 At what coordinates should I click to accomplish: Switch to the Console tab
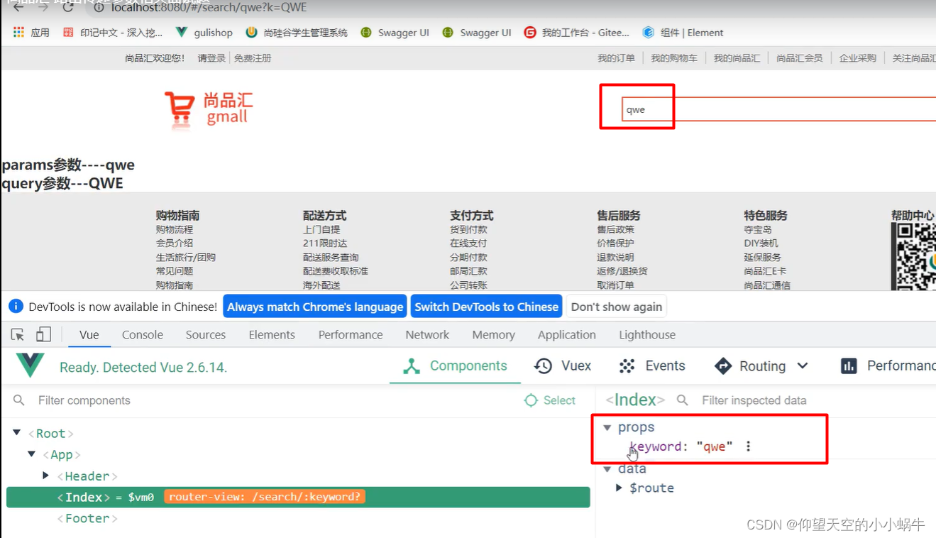(x=143, y=334)
